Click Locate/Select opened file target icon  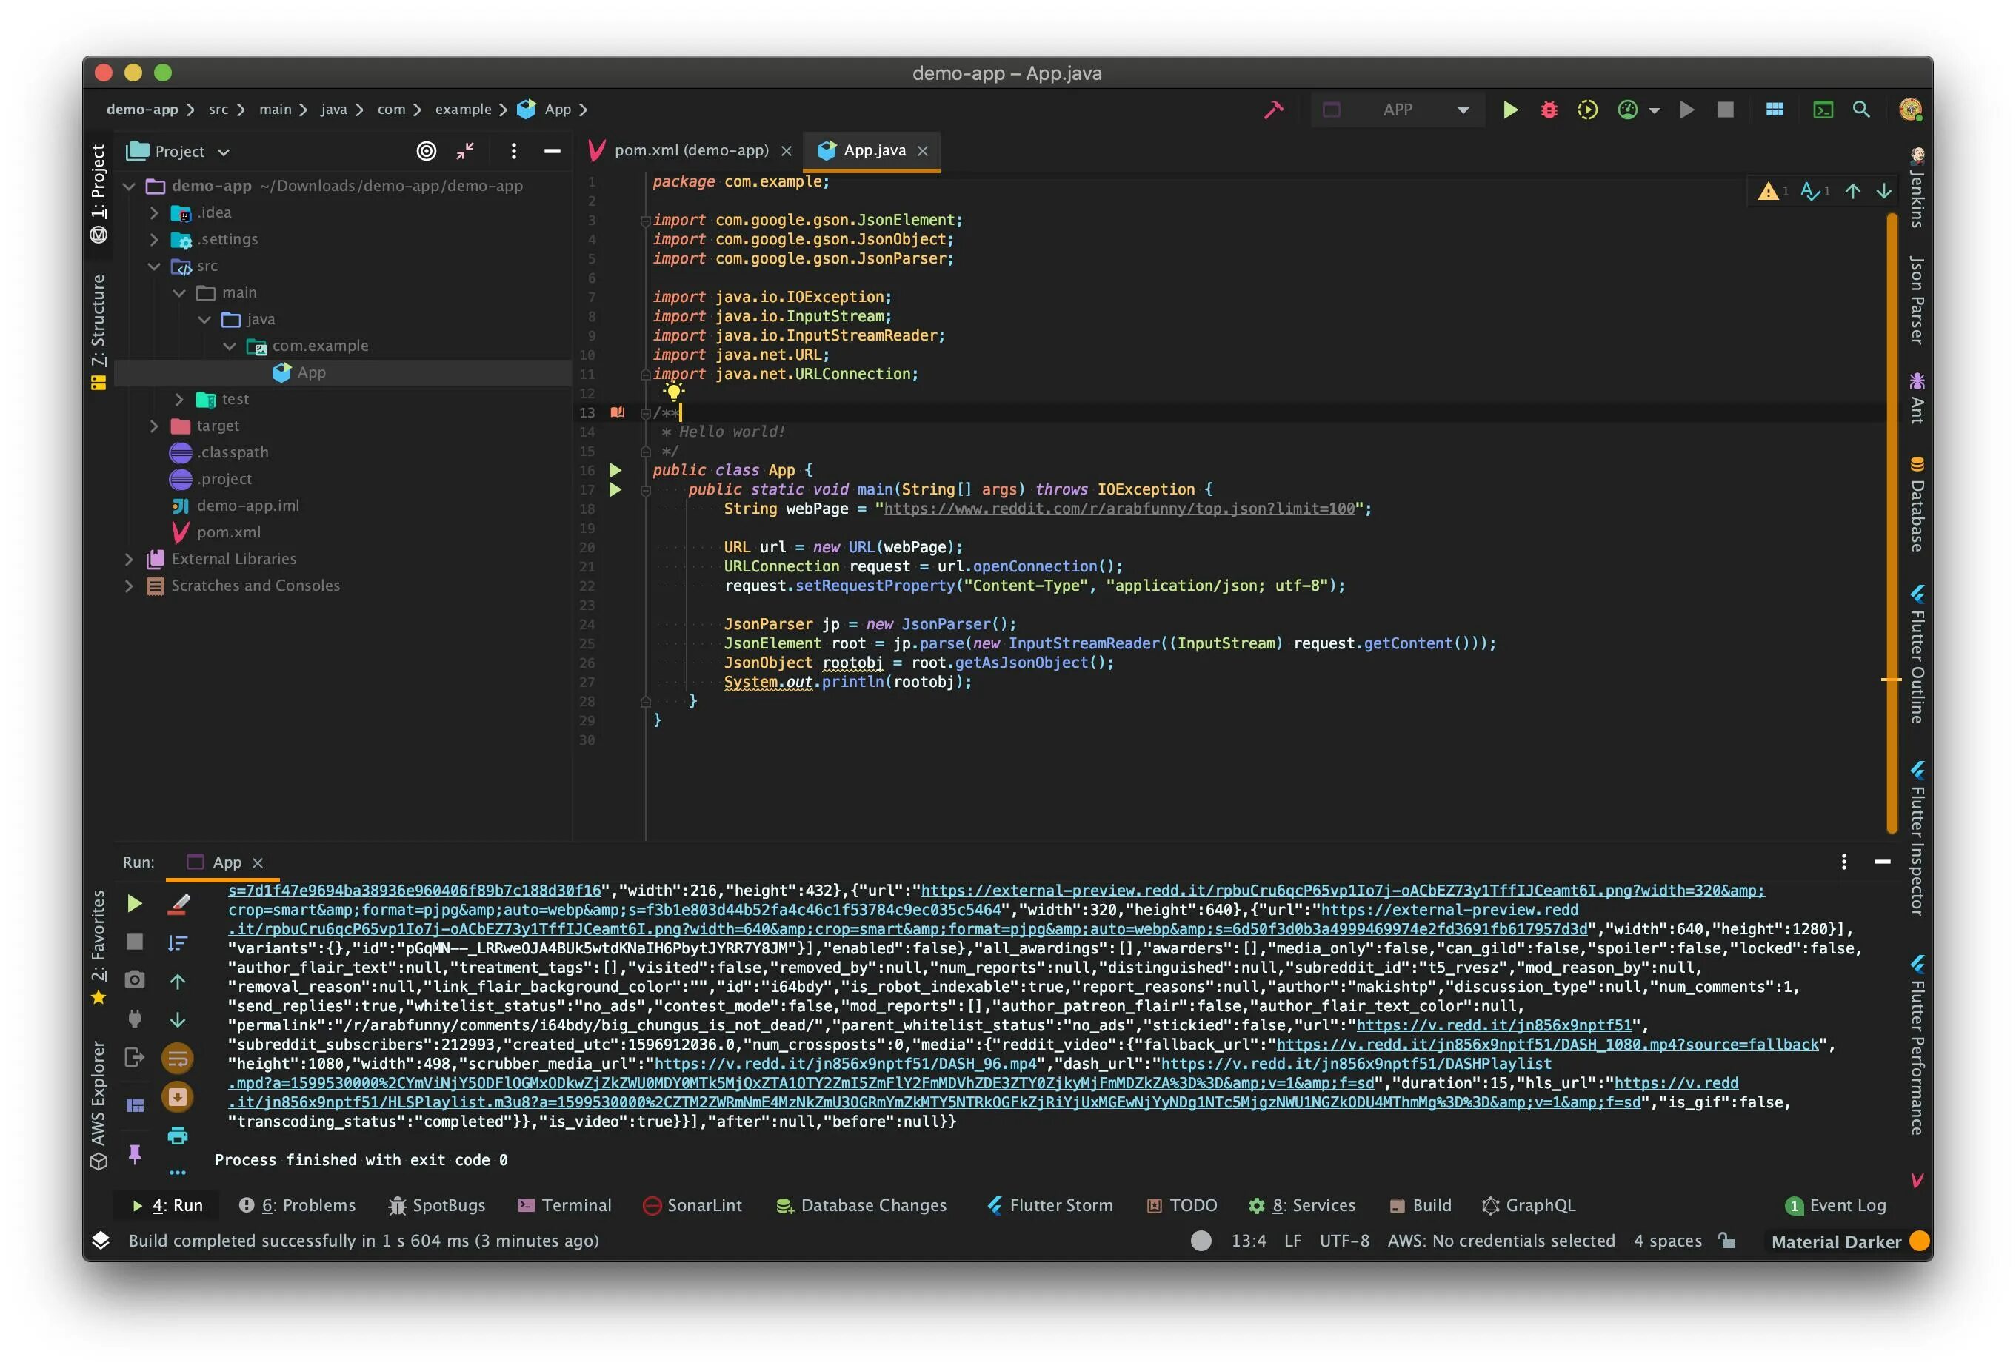(426, 152)
